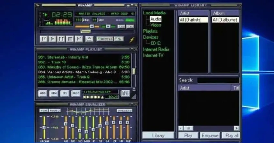Open the equalizer PRESETS menu

tap(125, 110)
